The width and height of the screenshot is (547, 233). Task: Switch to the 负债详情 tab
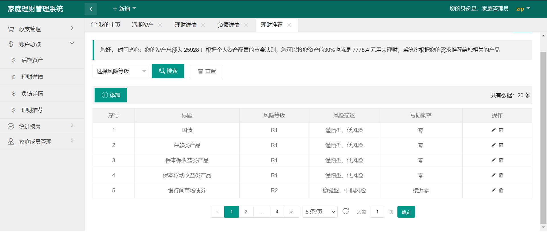coord(228,25)
